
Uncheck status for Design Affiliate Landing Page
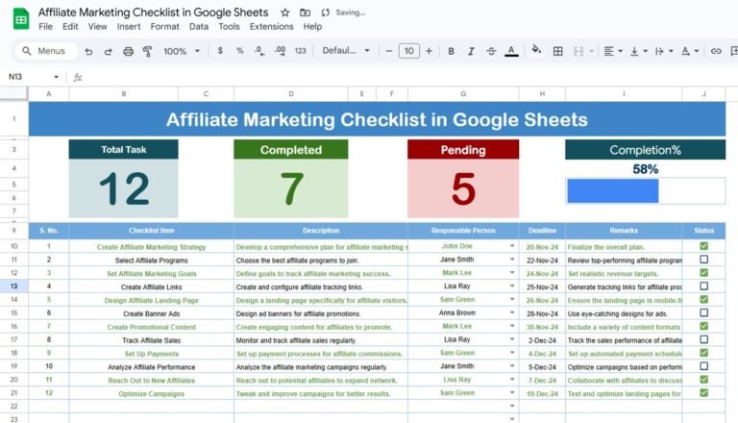click(x=703, y=300)
